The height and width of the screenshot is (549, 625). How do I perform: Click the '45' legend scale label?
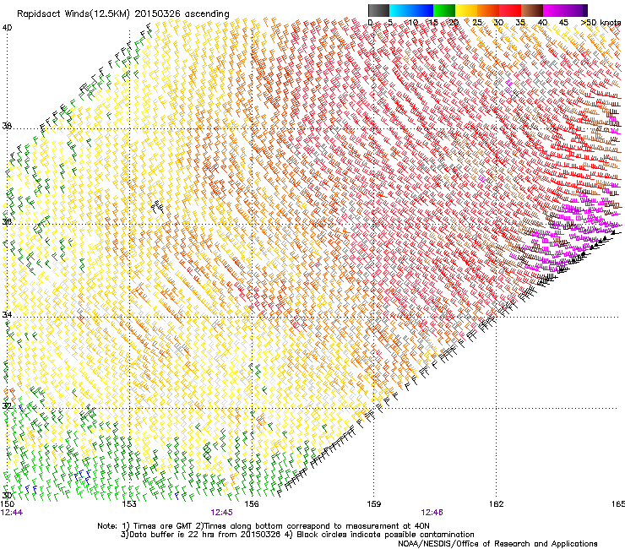coord(563,23)
